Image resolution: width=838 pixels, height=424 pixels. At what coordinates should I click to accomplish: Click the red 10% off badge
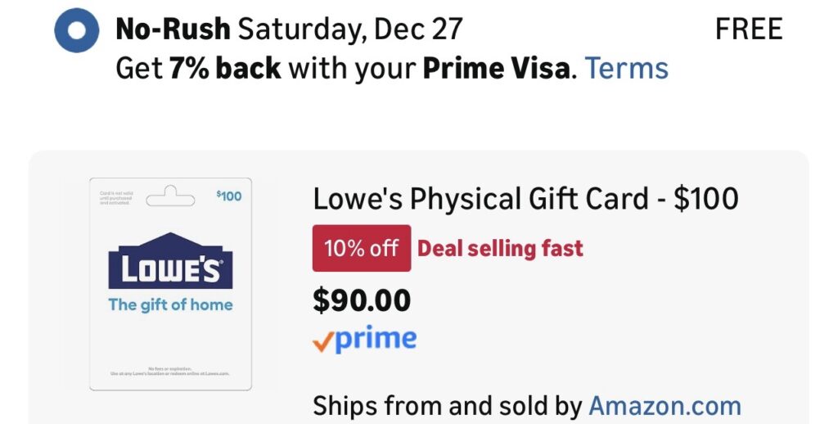361,248
